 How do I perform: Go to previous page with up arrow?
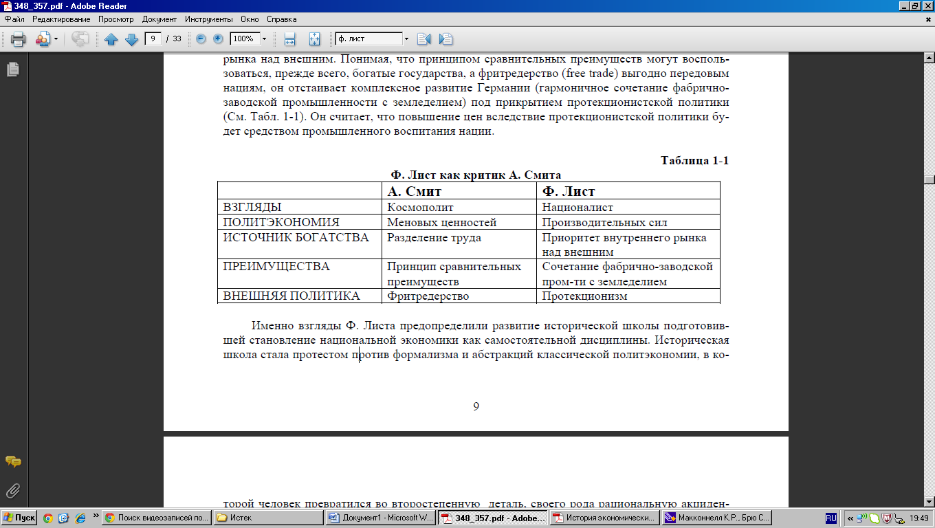111,39
